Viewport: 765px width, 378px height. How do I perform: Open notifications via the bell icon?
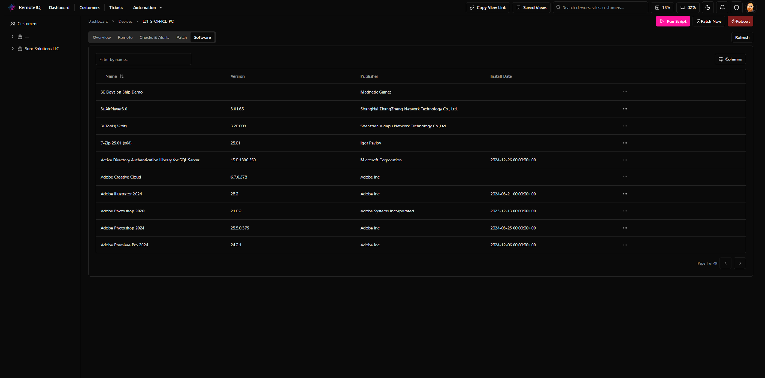click(x=722, y=7)
